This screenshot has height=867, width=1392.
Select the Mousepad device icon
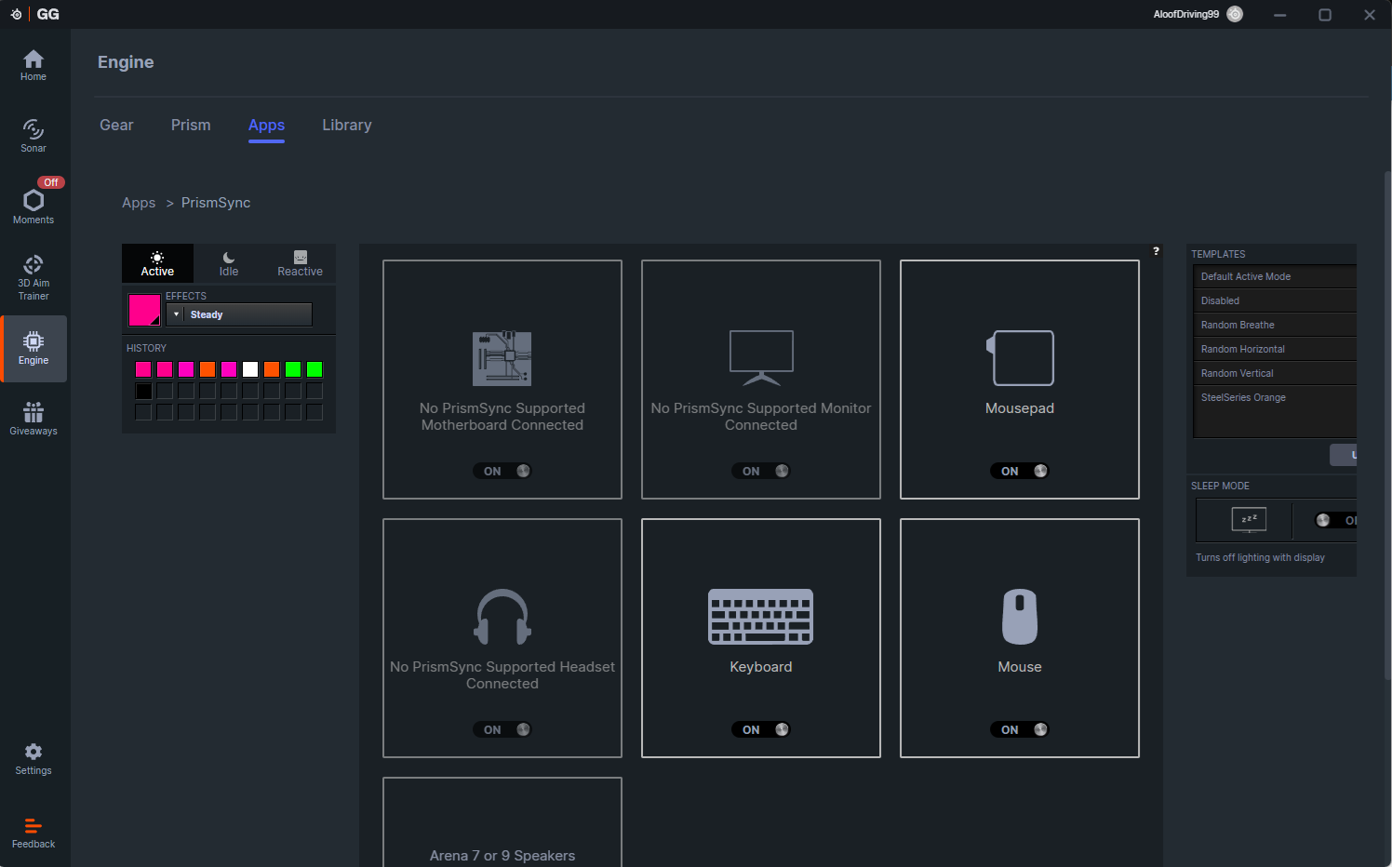click(1020, 358)
